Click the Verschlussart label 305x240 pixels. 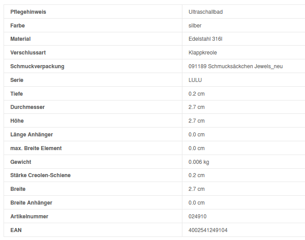pos(28,53)
